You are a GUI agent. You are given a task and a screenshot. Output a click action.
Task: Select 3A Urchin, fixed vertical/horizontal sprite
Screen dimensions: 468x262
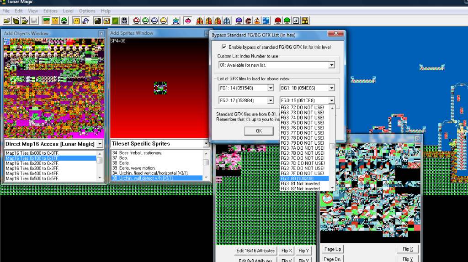tap(157, 173)
